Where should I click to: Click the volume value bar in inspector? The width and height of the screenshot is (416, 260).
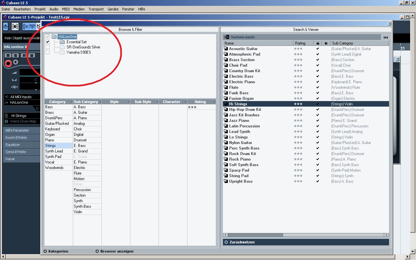coord(30,72)
